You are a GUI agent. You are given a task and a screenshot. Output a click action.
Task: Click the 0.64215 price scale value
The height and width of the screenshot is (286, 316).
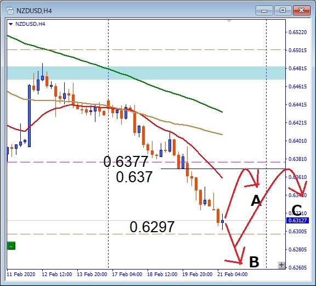[298, 122]
